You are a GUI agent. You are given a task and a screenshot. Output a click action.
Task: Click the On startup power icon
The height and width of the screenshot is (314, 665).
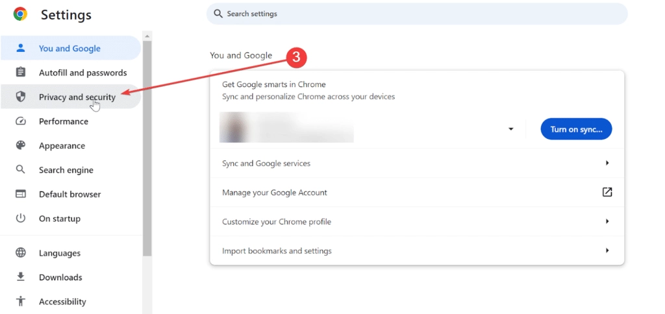(x=20, y=219)
